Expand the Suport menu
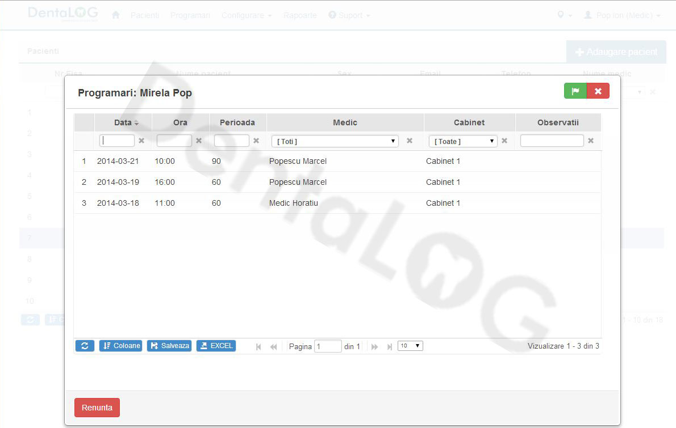This screenshot has height=428, width=676. click(349, 15)
